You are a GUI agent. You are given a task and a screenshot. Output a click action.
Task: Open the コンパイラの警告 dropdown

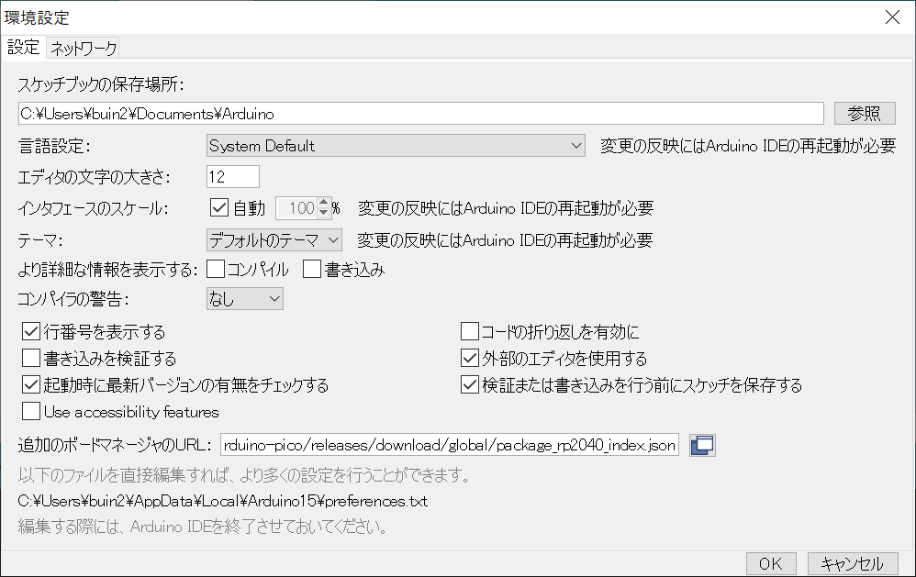[244, 299]
